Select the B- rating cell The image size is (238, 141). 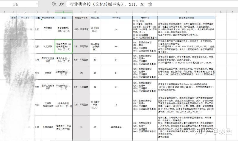coord(116,46)
